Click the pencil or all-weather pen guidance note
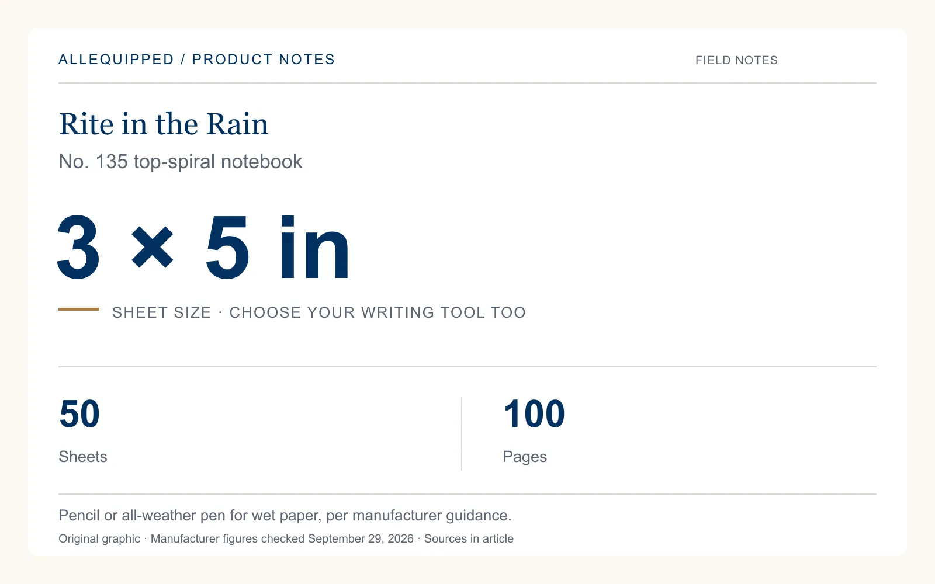Image resolution: width=935 pixels, height=584 pixels. [x=285, y=515]
